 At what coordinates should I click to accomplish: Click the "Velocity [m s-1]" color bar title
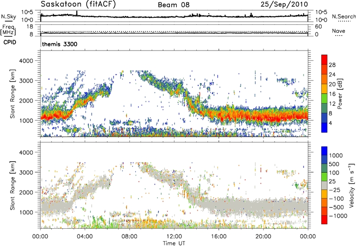click(352, 185)
